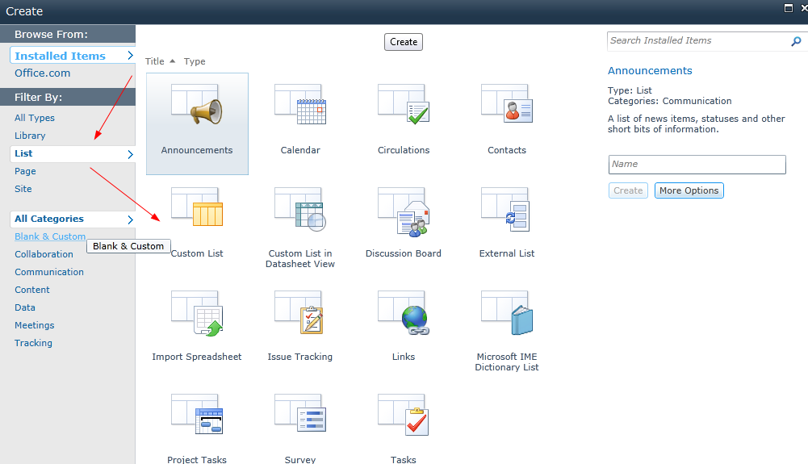Image resolution: width=808 pixels, height=464 pixels.
Task: Choose the Project Tasks template icon
Action: [197, 415]
